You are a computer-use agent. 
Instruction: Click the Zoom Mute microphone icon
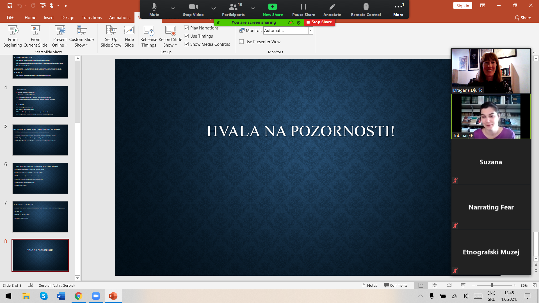pos(154,7)
